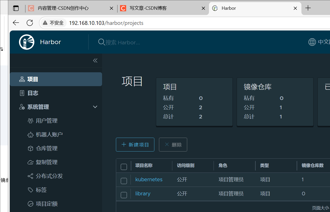Close the 写文章-CSDN博客 tab
The height and width of the screenshot is (212, 330).
[x=203, y=8]
